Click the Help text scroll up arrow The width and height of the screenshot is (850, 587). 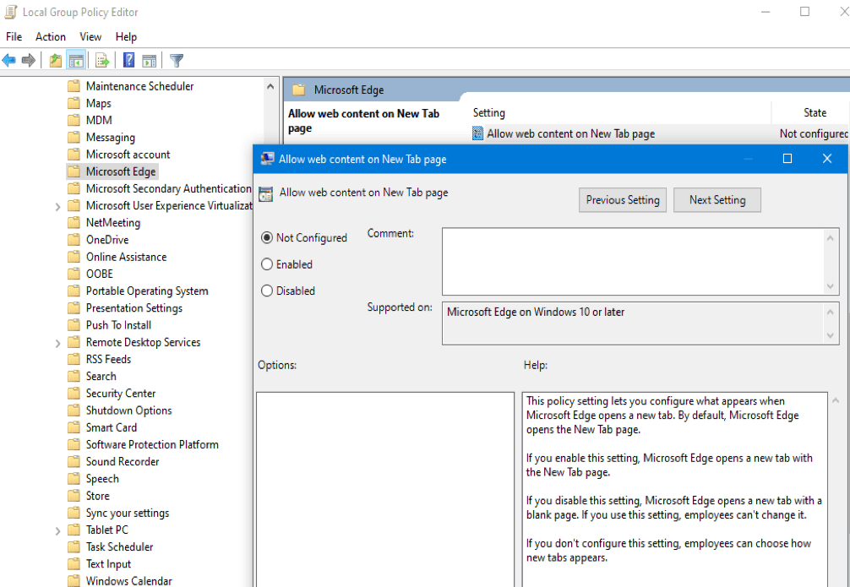(835, 400)
